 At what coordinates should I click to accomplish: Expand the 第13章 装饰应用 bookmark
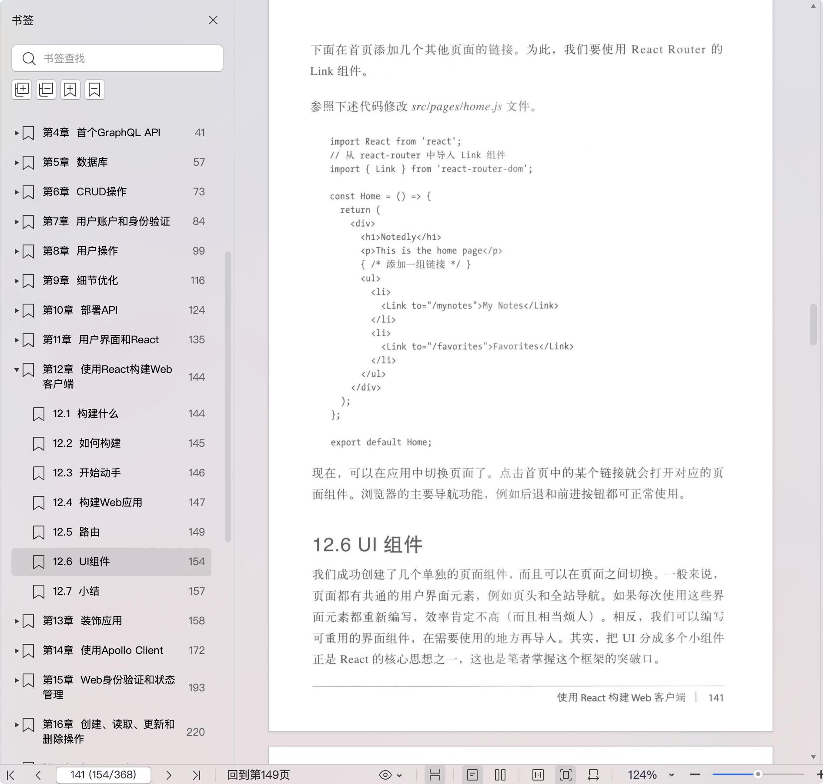click(x=17, y=621)
